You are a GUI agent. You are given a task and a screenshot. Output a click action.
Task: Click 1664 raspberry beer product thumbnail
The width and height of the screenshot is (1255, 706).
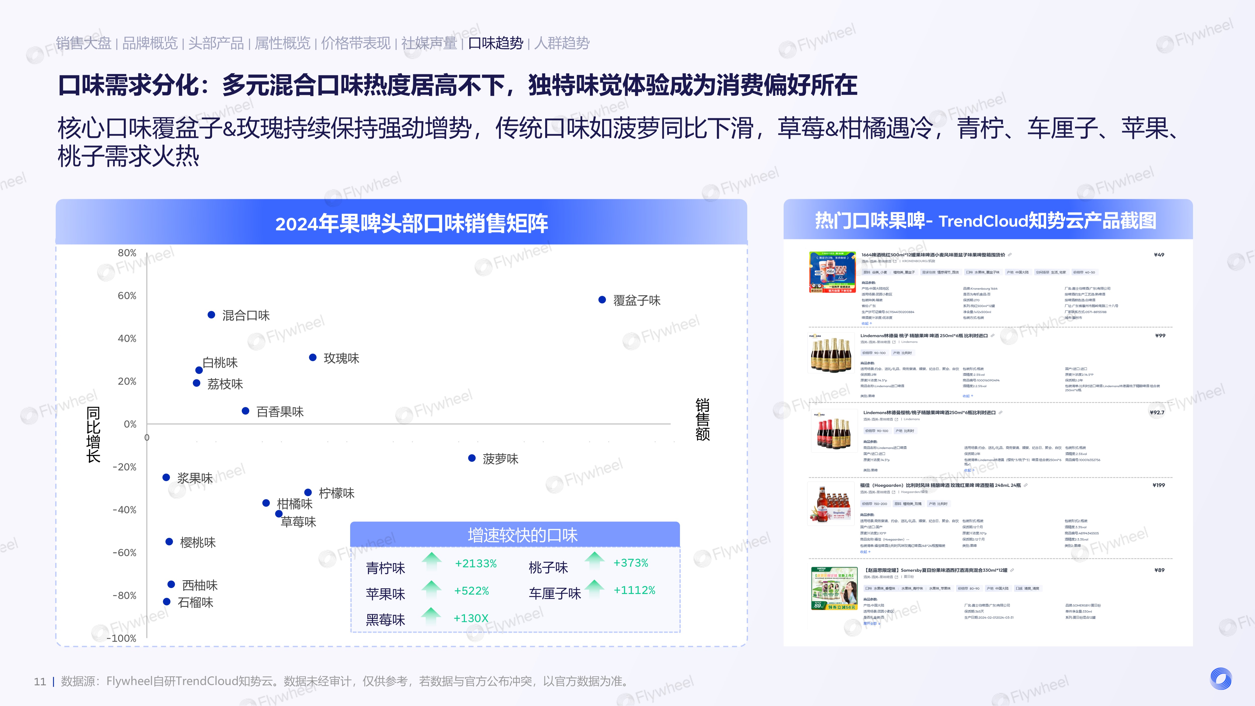pos(832,272)
